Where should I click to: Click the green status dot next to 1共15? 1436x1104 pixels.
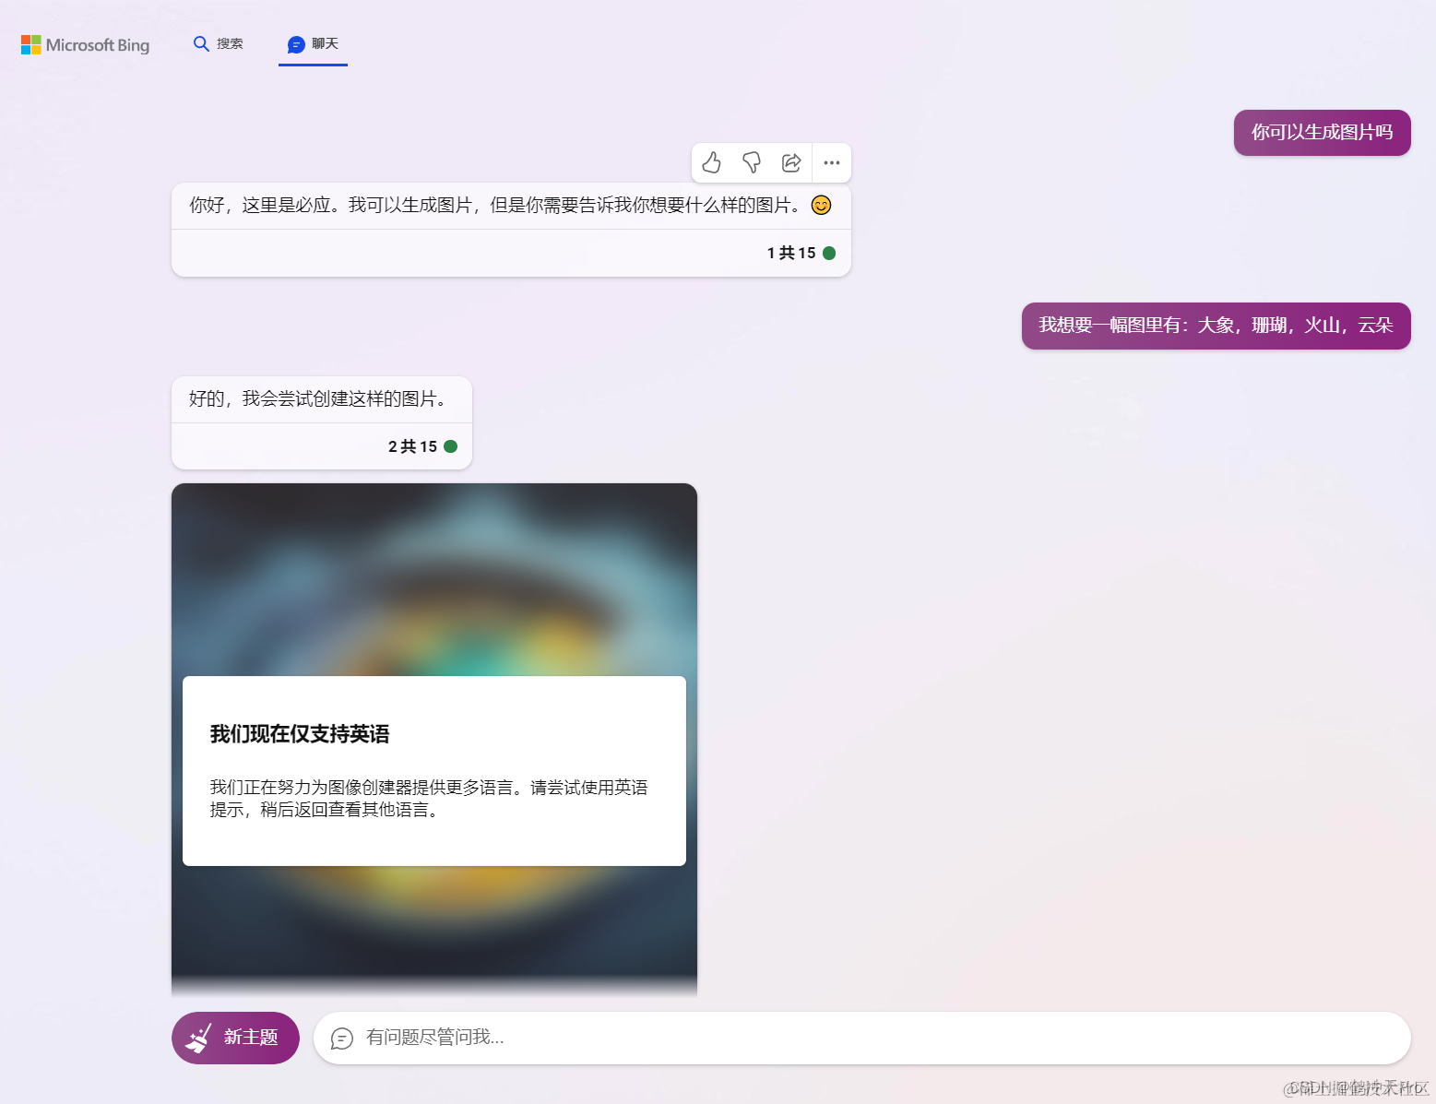[x=830, y=252]
